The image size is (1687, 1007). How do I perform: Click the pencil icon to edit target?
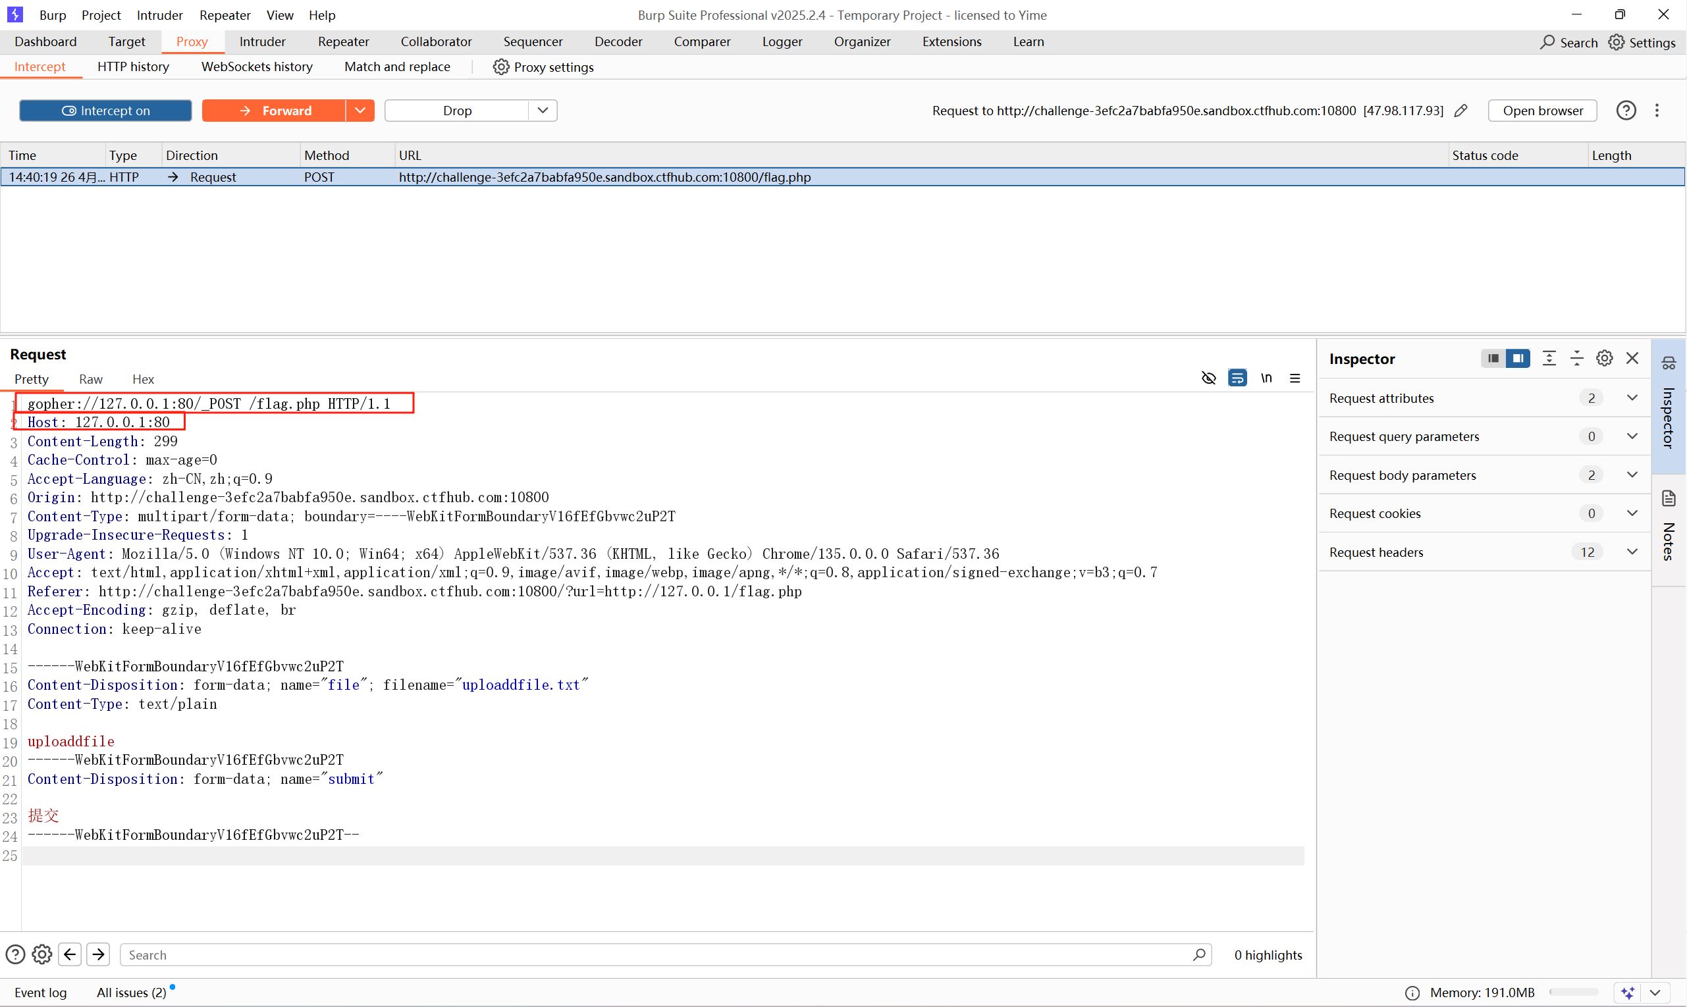tap(1461, 111)
